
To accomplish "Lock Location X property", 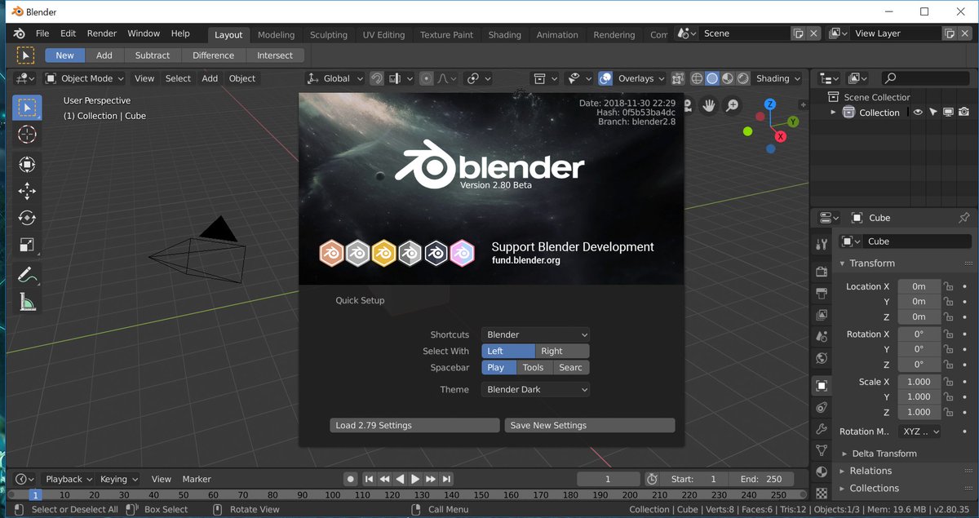I will [948, 286].
